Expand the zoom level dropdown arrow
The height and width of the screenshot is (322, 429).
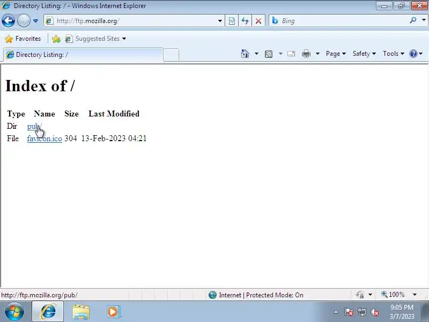415,295
